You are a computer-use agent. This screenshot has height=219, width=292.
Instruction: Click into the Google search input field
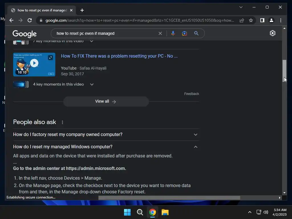(x=106, y=33)
